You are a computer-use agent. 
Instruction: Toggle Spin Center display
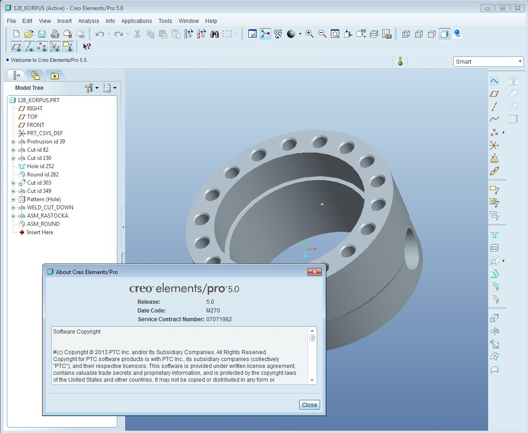coord(265,34)
